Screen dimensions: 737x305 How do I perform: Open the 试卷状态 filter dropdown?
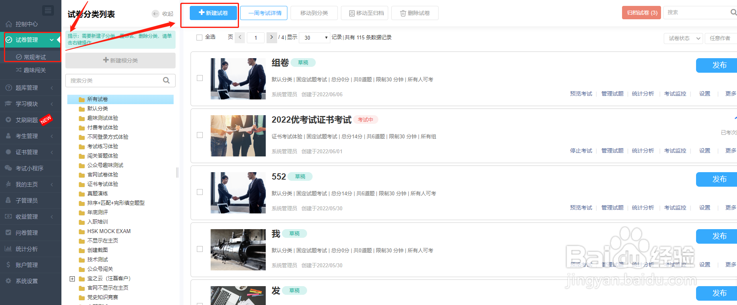point(683,38)
